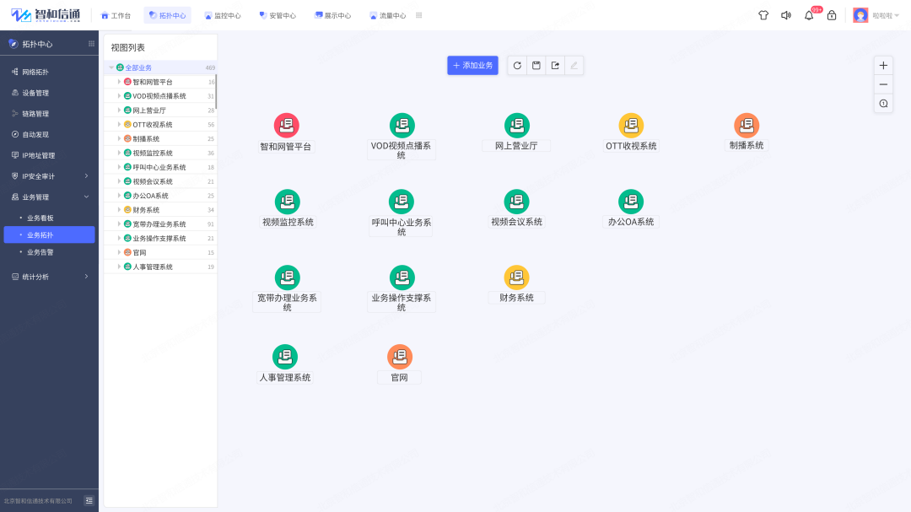Reset zoom with the 1:1 icon
The height and width of the screenshot is (512, 911).
point(883,104)
